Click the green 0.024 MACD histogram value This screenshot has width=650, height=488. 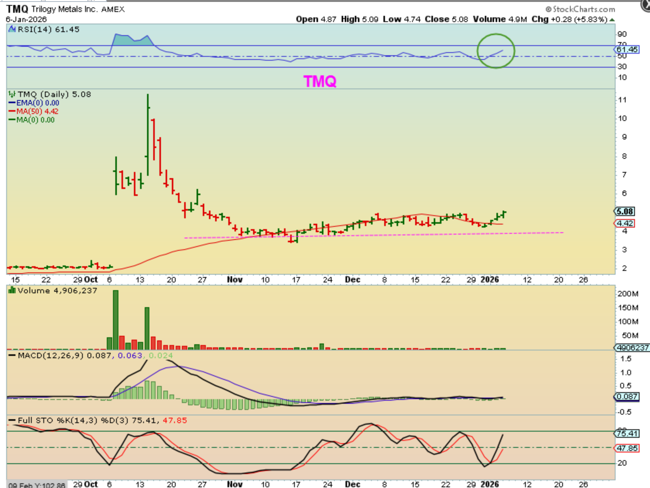(x=161, y=355)
